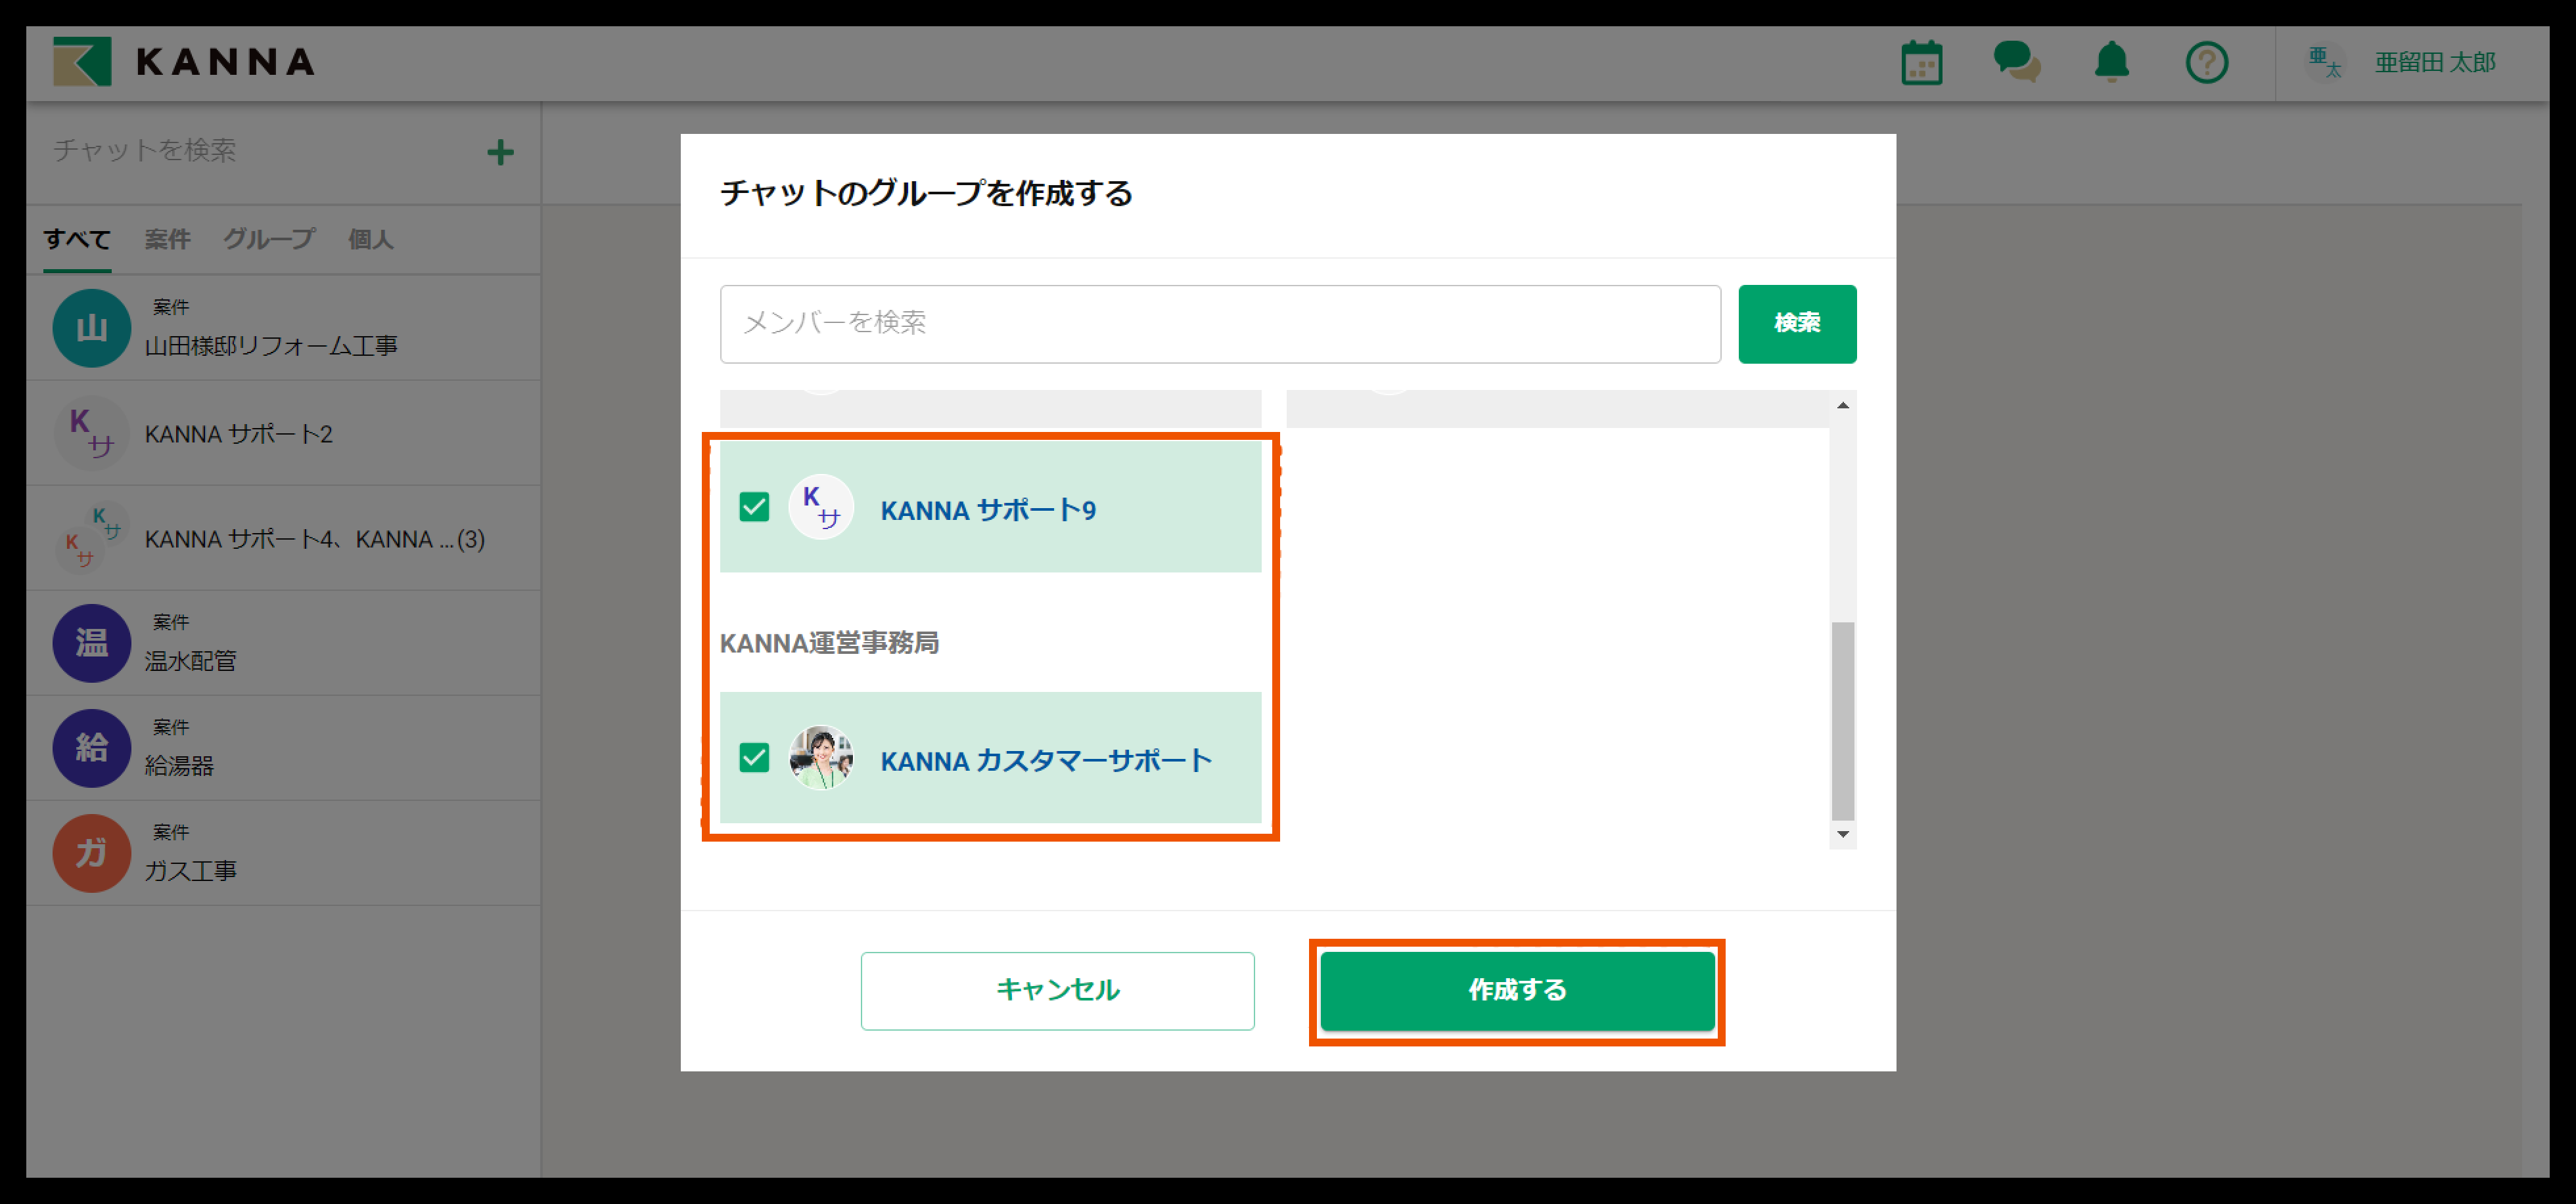Open the calendar icon in header
The height and width of the screenshot is (1204, 2576).
[x=1921, y=63]
